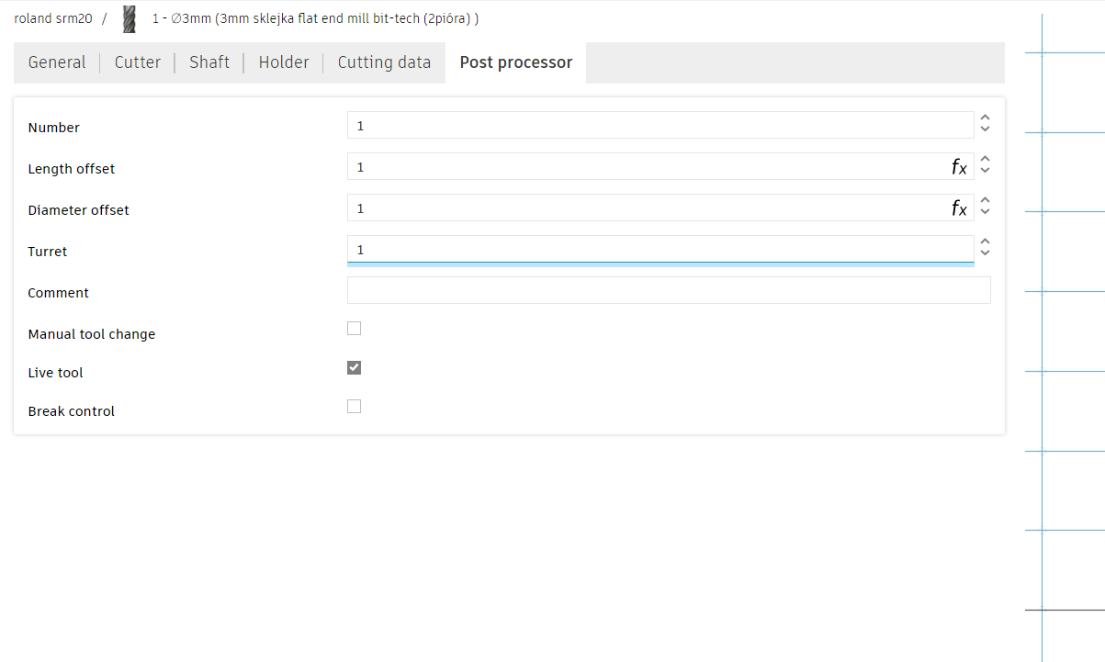
Task: Increase the Turret value with up arrow
Action: pyautogui.click(x=986, y=241)
